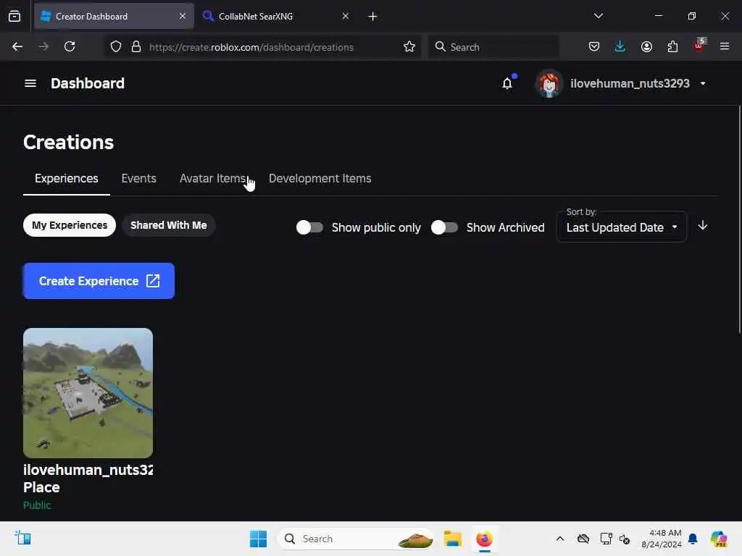This screenshot has height=556, width=742.
Task: Reverse sort order with down arrow
Action: (703, 226)
